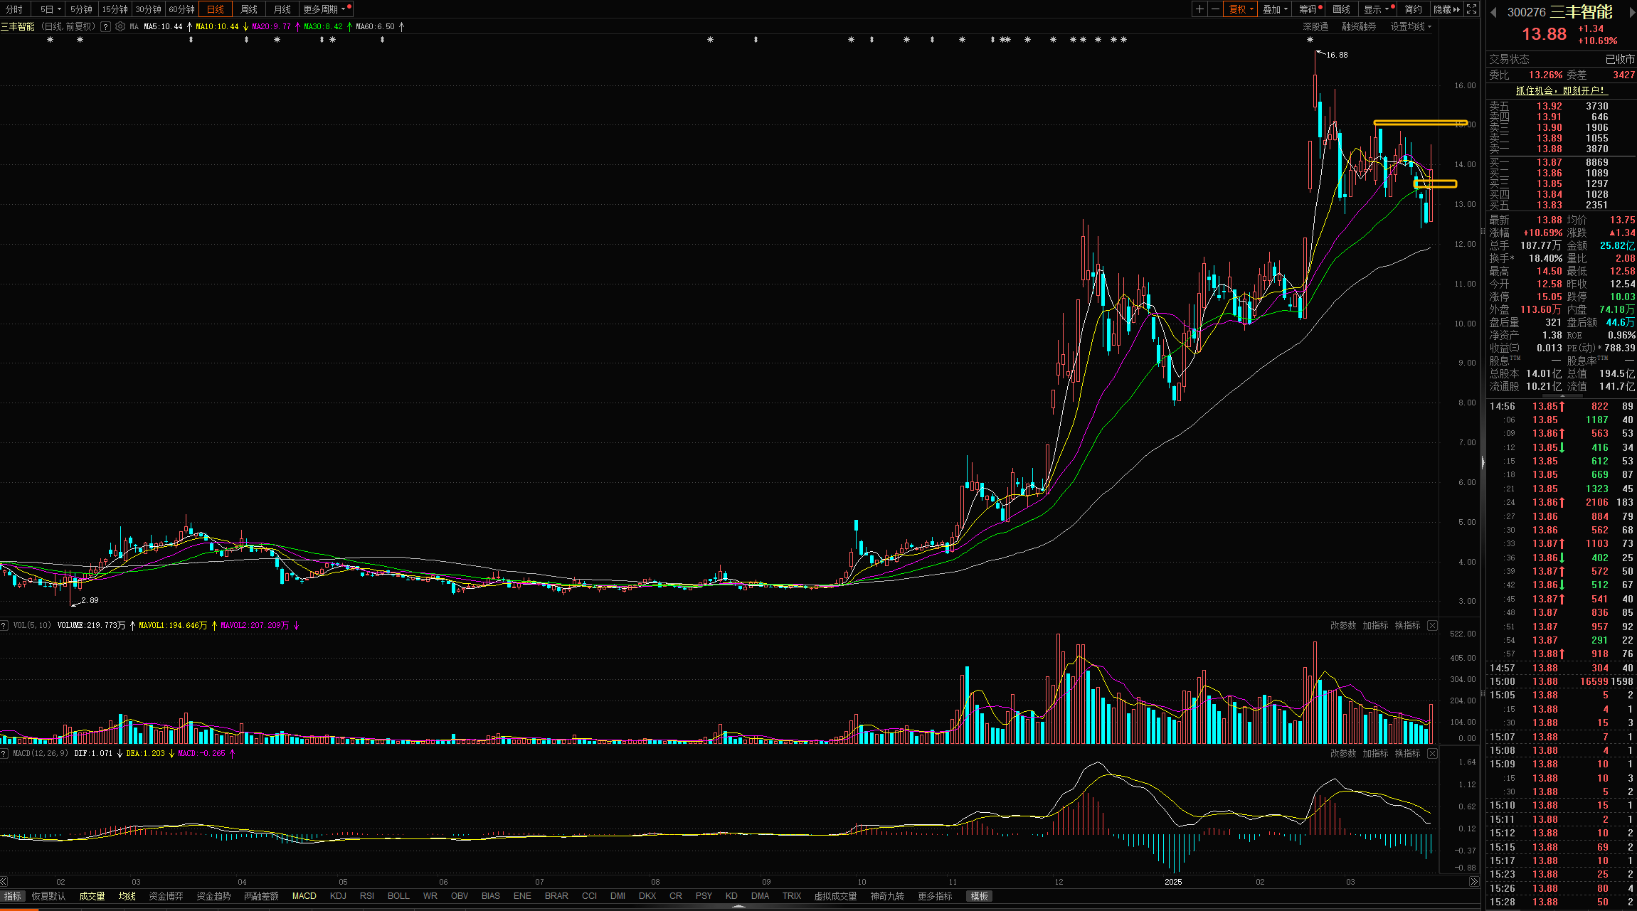1637x911 pixels.
Task: Select the KDJ indicator tab
Action: (338, 896)
